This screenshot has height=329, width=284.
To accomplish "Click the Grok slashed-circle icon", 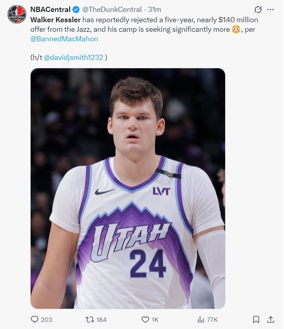I will click(258, 10).
